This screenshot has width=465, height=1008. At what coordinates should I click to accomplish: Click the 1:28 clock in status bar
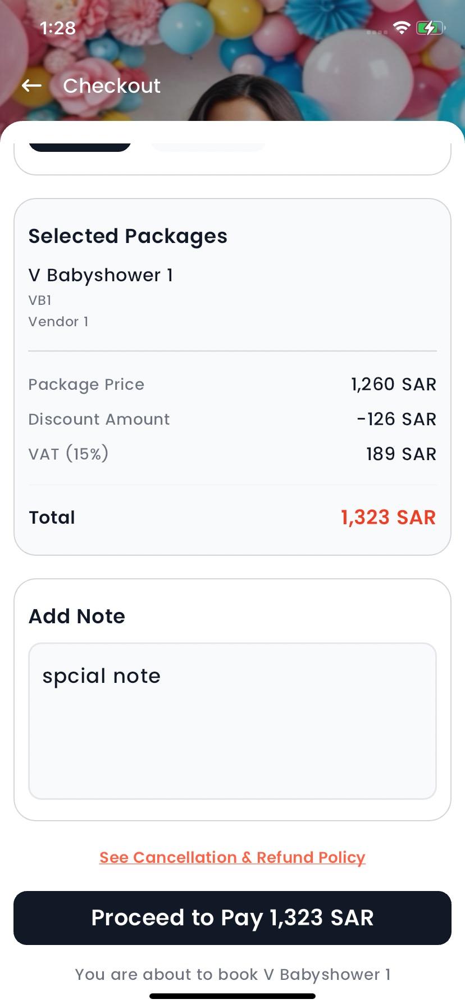[x=58, y=28]
